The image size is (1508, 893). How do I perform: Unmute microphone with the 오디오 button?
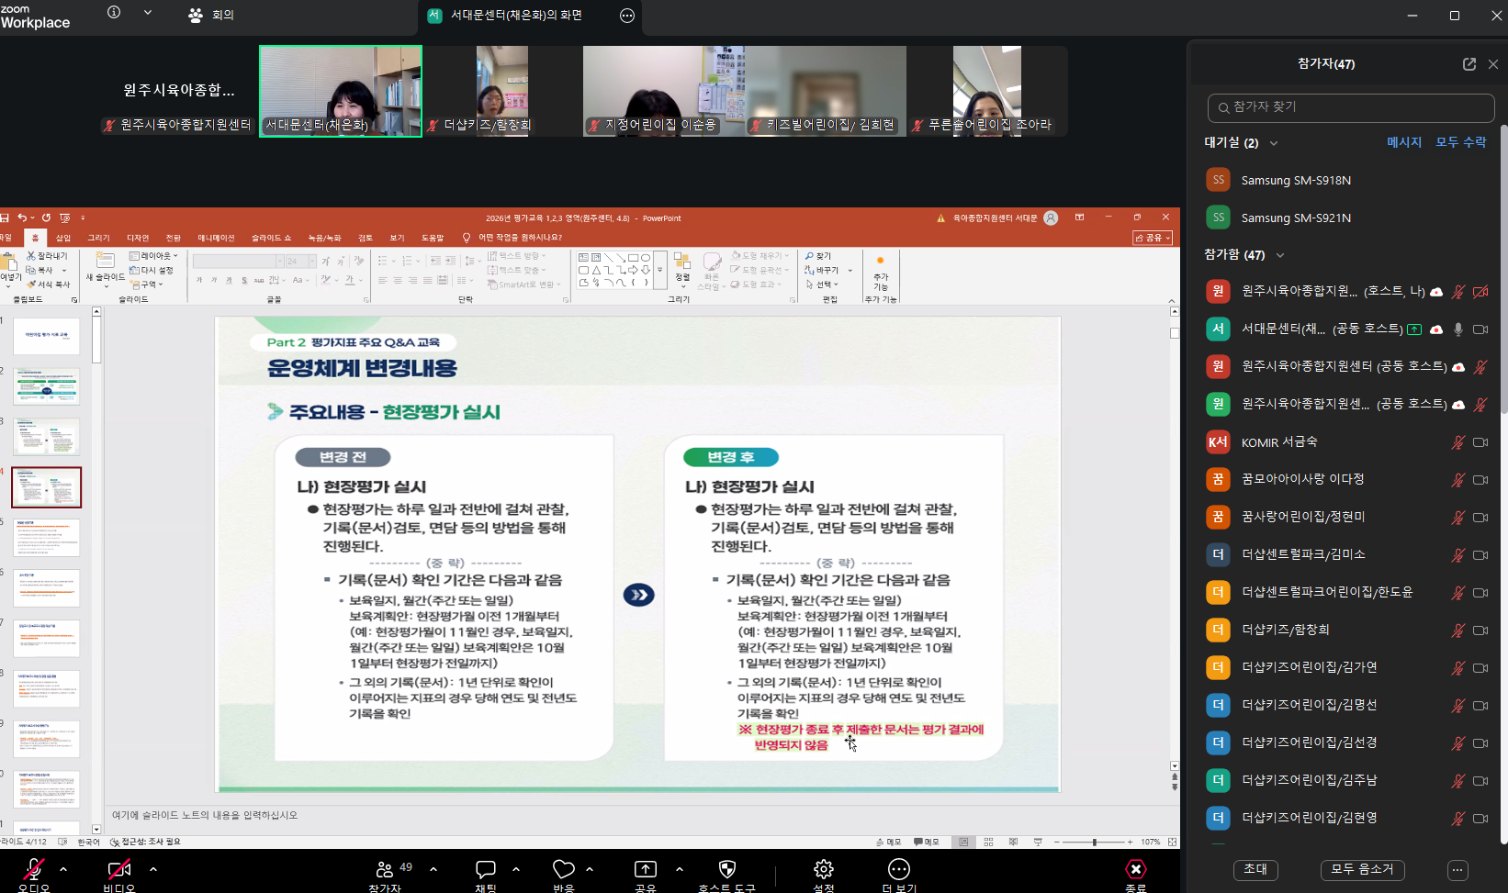(34, 870)
